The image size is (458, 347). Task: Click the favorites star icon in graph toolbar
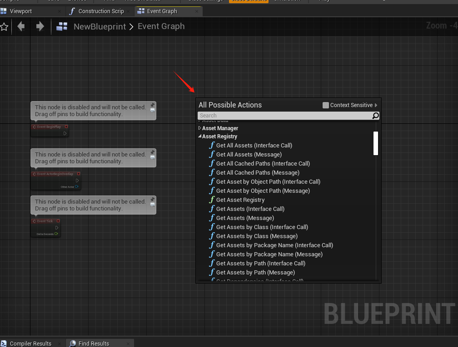[4, 27]
